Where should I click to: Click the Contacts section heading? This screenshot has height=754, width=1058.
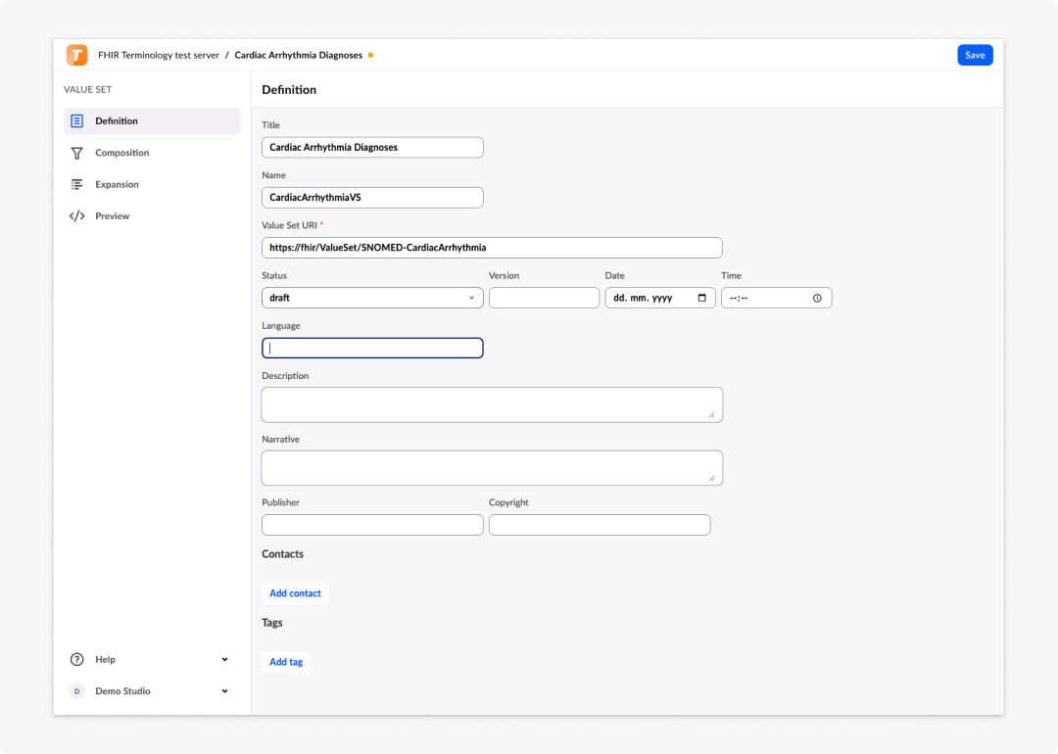[x=283, y=554]
